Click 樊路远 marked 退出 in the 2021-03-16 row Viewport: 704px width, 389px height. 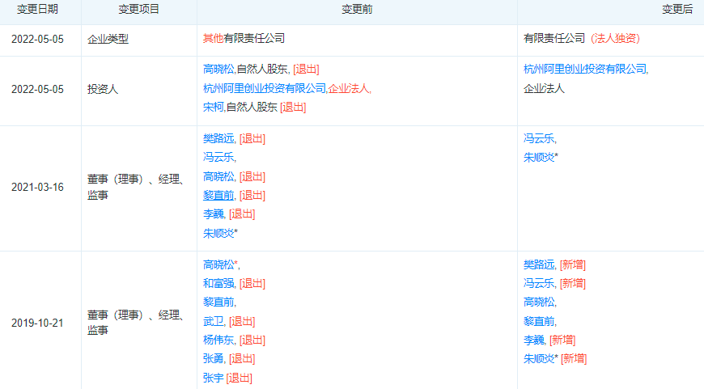(x=218, y=138)
